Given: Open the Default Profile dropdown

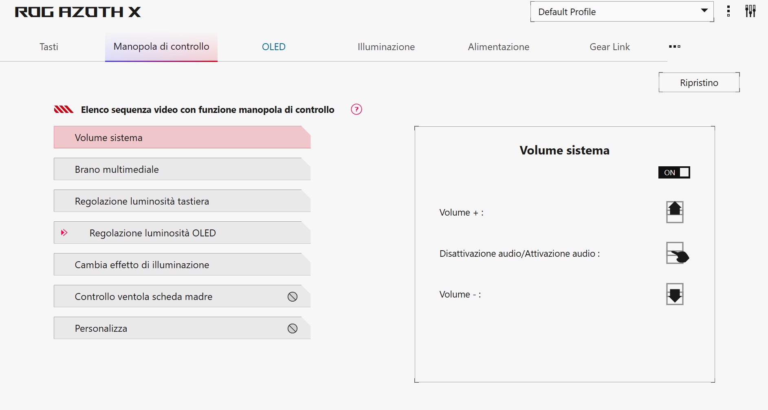Looking at the screenshot, I should point(622,12).
